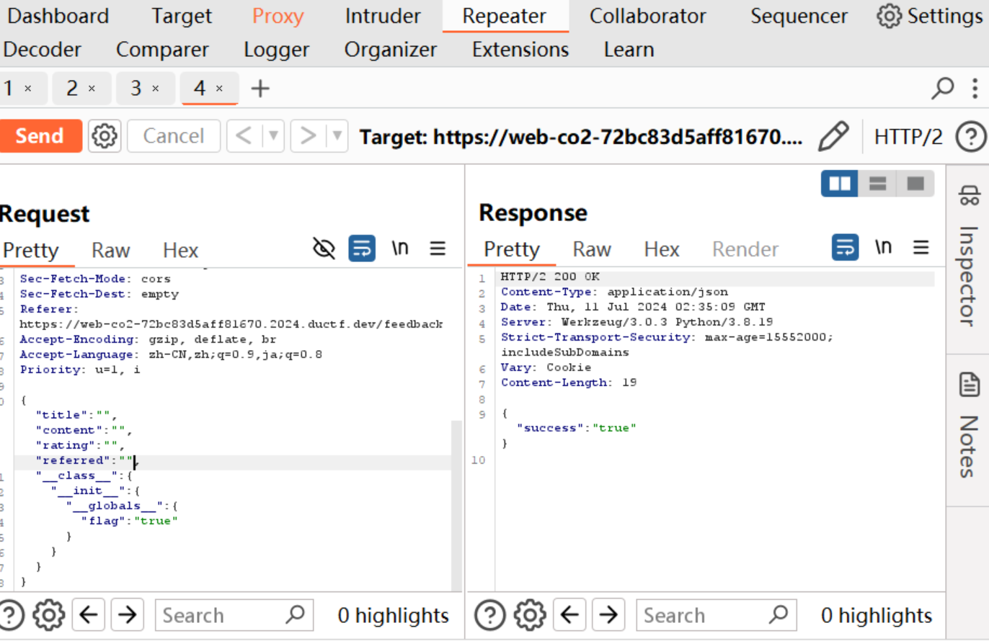Open the Notes side panel

pyautogui.click(x=970, y=425)
